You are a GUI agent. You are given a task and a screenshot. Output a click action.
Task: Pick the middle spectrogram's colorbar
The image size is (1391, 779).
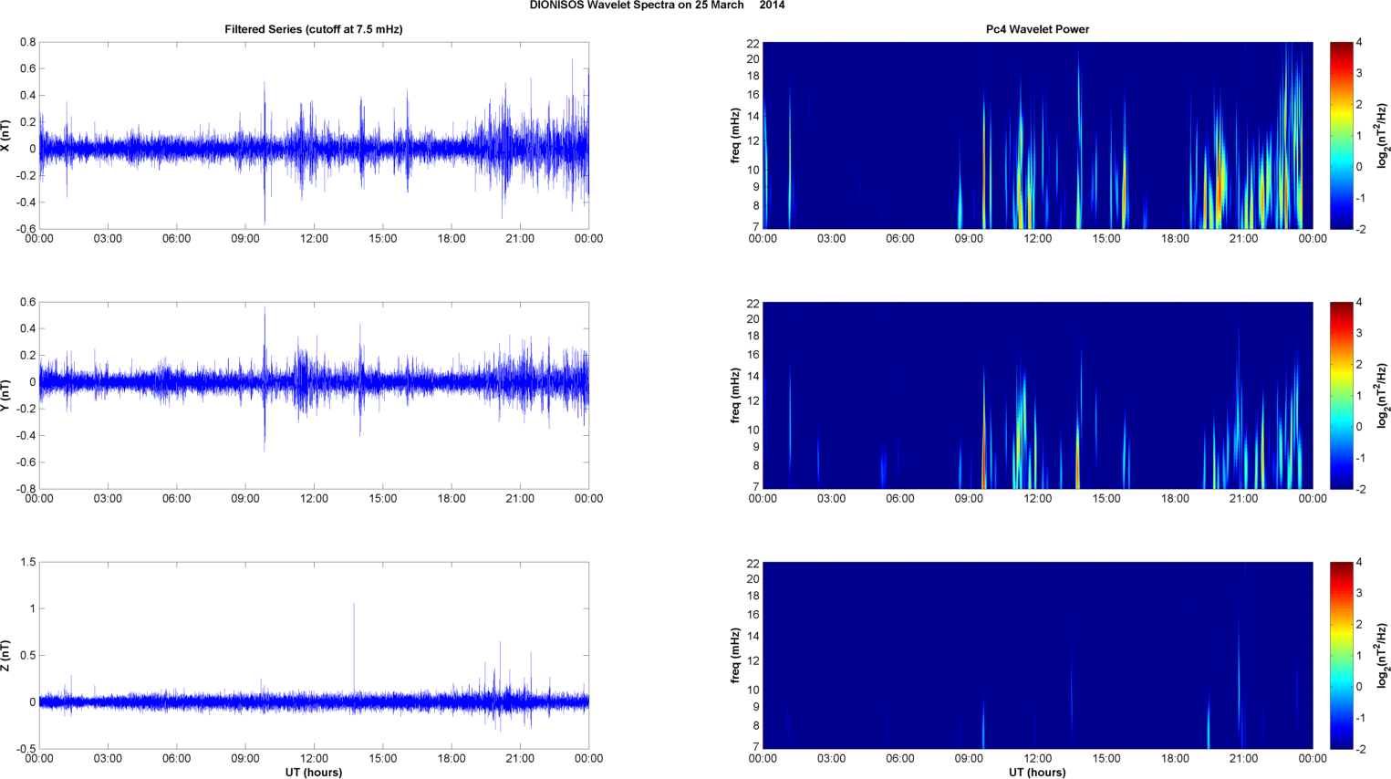1341,396
